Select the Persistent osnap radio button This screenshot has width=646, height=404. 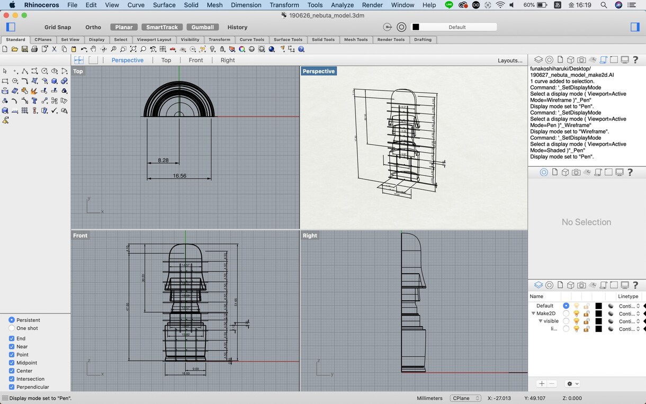(12, 320)
